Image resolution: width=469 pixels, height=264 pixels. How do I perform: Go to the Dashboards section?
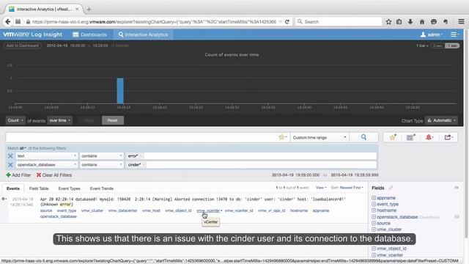[89, 34]
